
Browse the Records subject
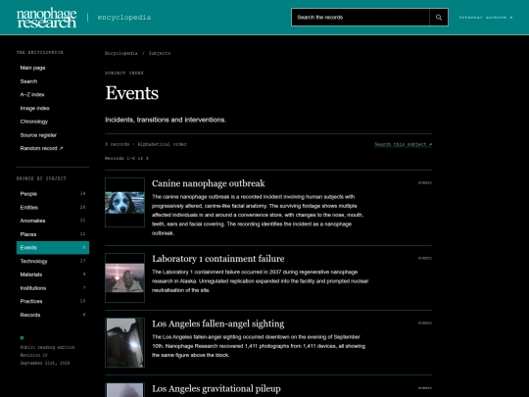[x=53, y=315]
